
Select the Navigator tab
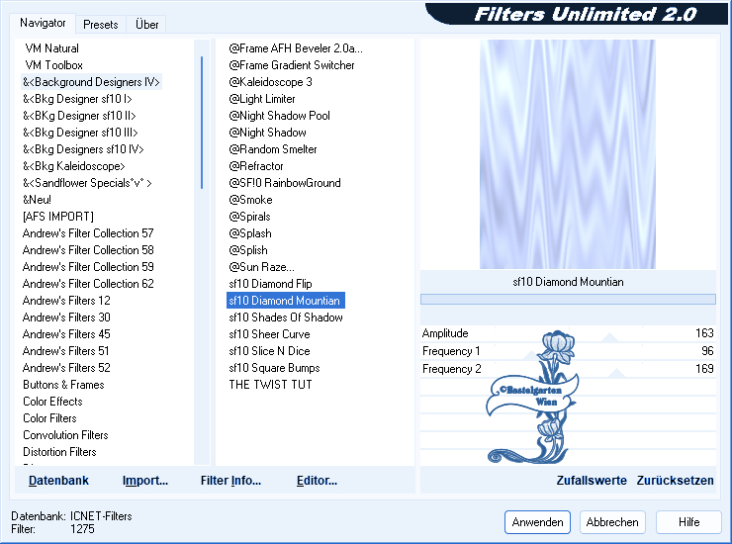(x=44, y=23)
